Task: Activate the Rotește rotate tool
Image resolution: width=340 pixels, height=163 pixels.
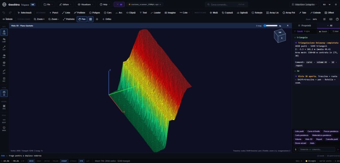Action: point(257,13)
